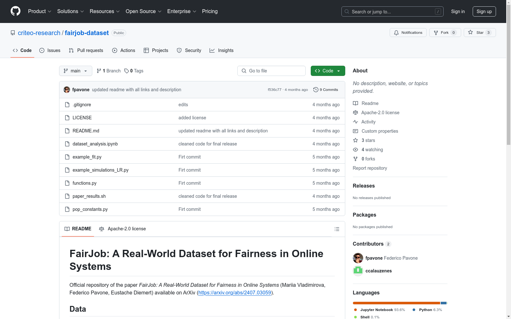Open the Issues tab
This screenshot has width=511, height=319.
(x=50, y=50)
